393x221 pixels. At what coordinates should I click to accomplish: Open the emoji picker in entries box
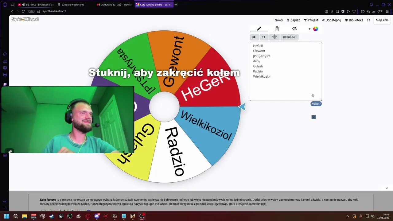tap(313, 96)
